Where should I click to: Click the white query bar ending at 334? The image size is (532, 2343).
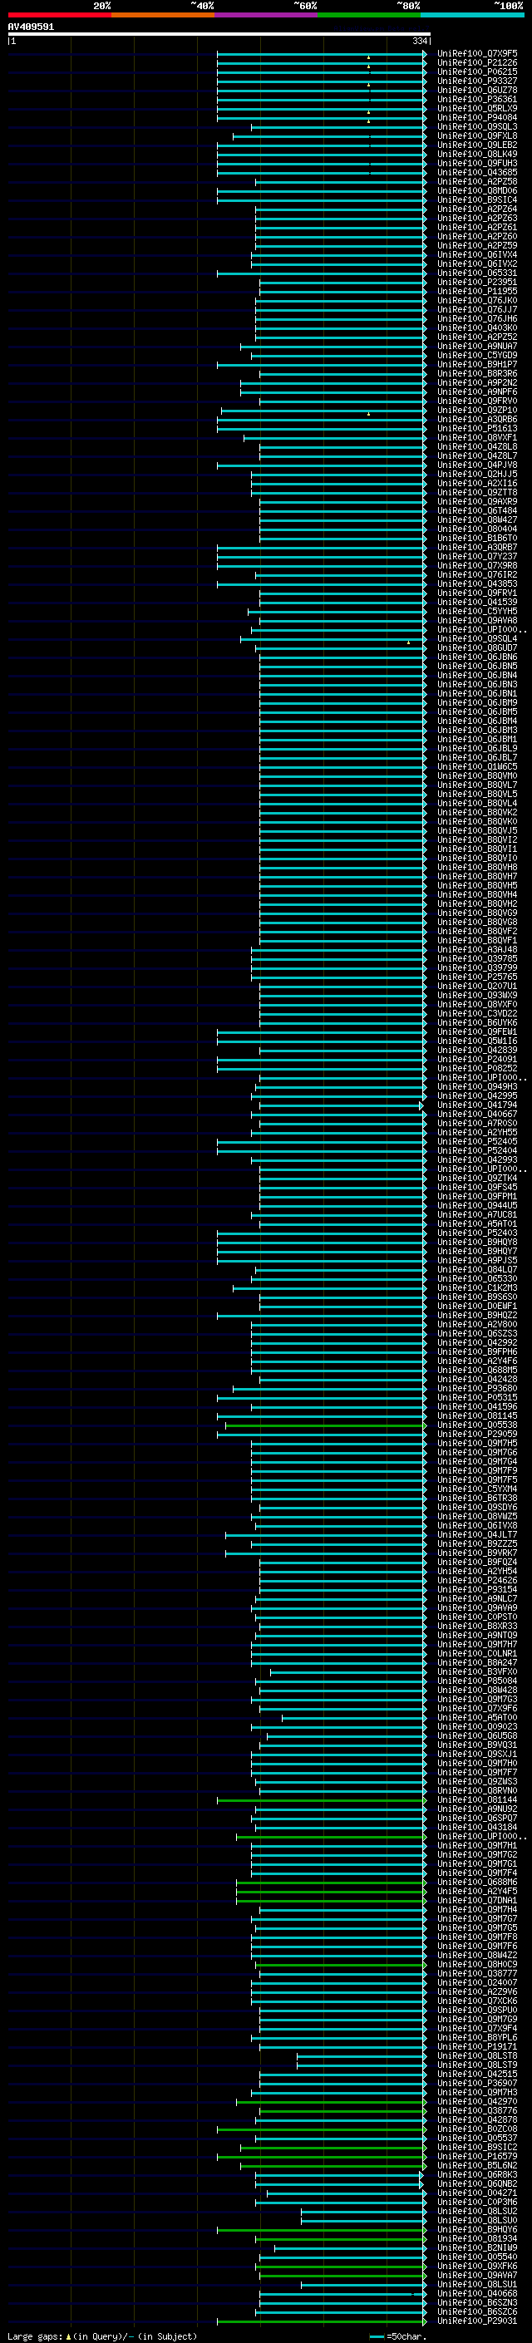pyautogui.click(x=219, y=35)
